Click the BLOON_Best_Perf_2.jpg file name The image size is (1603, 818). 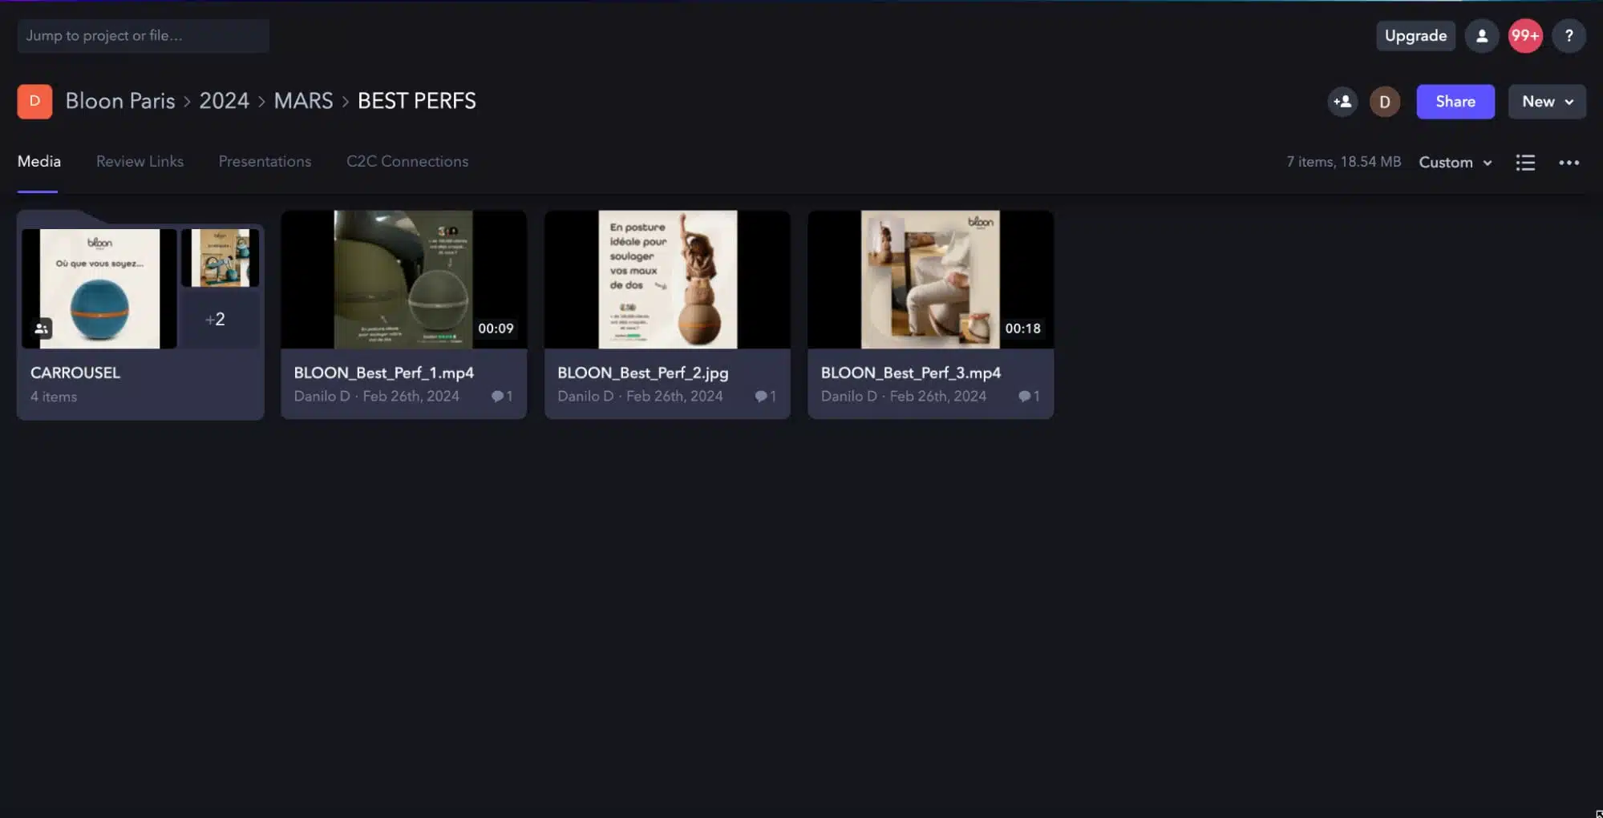point(642,373)
